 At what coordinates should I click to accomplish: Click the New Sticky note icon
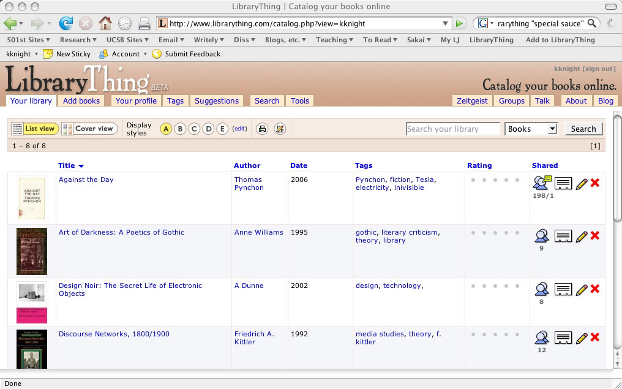tap(48, 53)
